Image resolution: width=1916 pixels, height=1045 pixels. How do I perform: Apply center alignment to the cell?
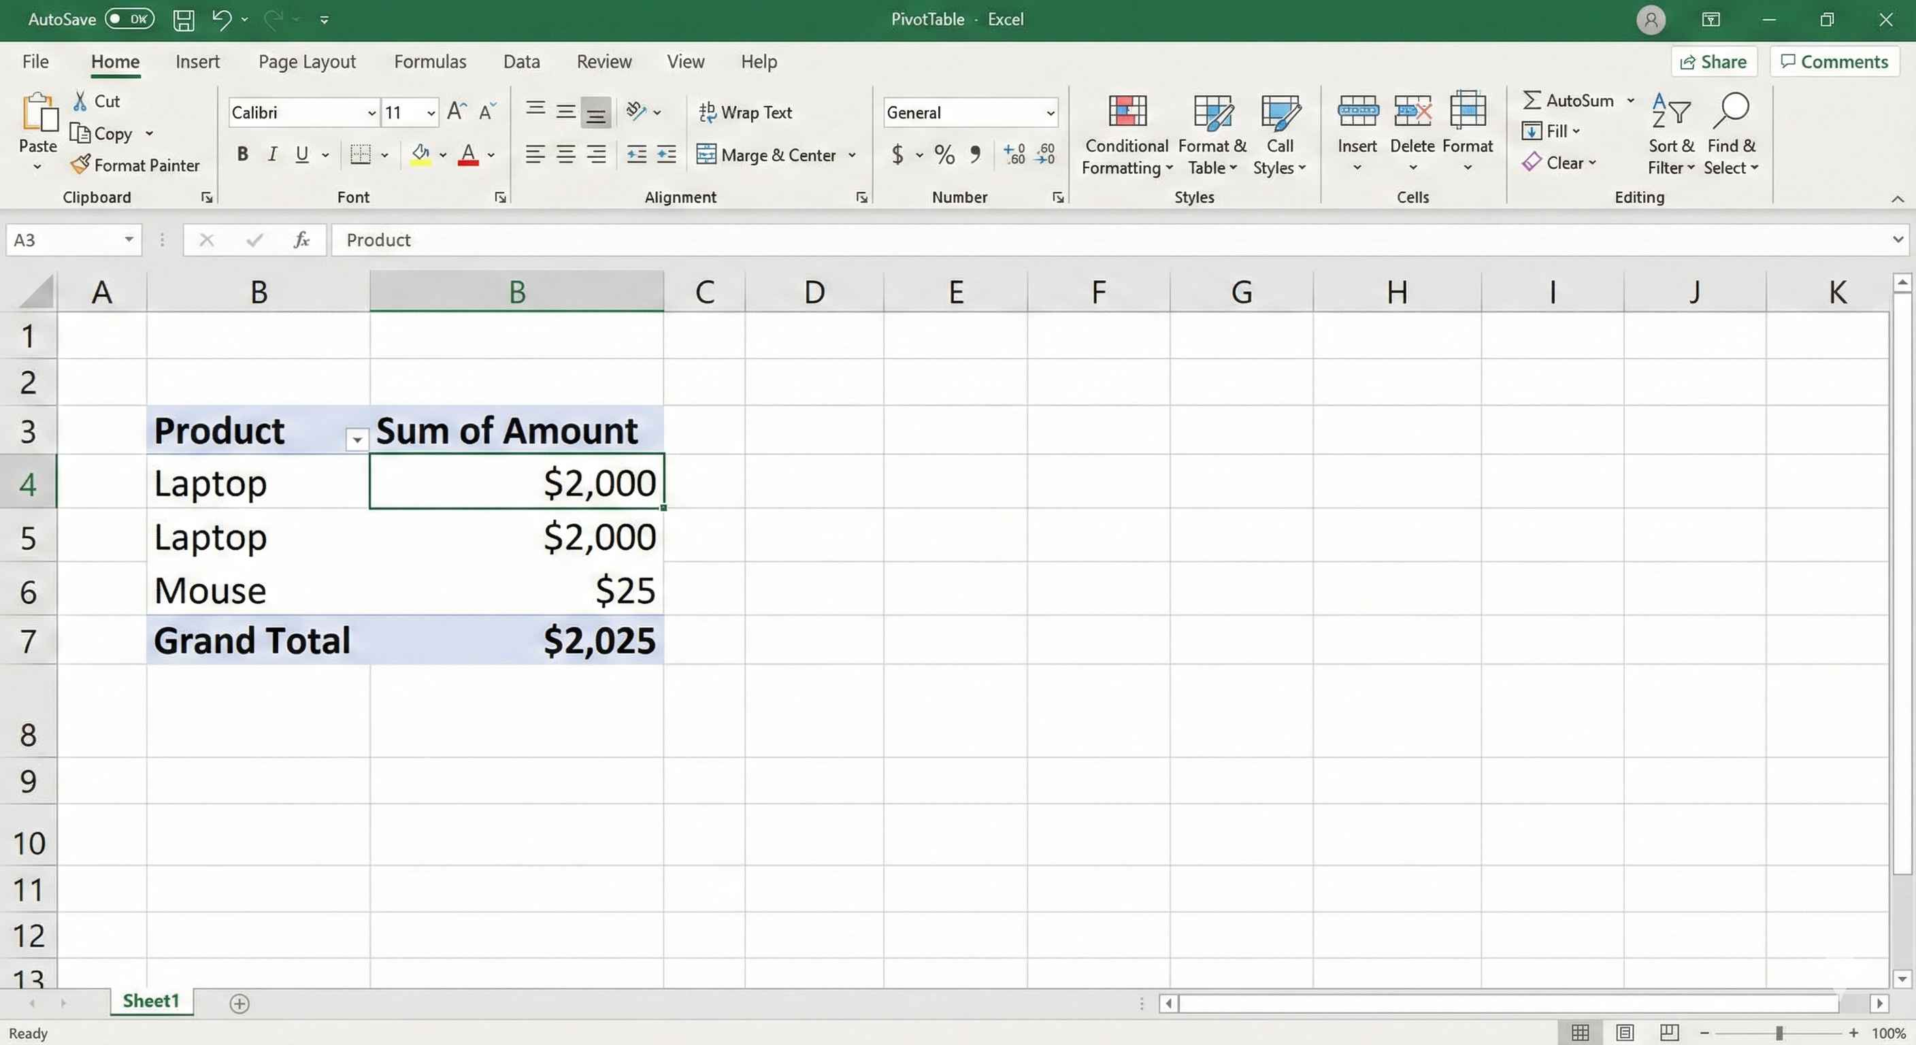tap(565, 154)
